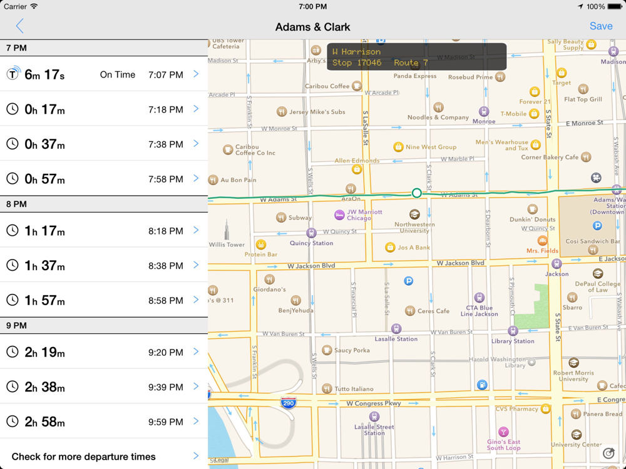Screen dimensions: 626x469
Task: Tap the Protein Bar shopping icon
Action: [261, 244]
